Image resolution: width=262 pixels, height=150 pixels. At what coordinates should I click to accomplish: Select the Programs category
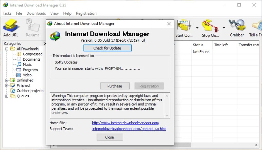(30, 70)
